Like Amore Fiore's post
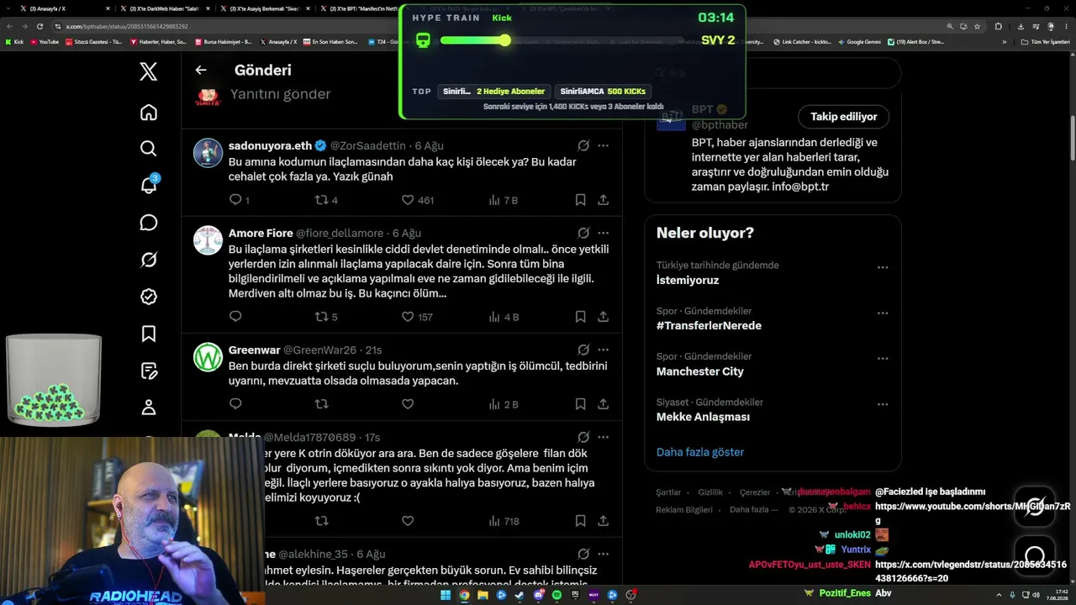1076x605 pixels. click(408, 317)
